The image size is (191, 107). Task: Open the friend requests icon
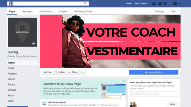(x=154, y=4)
